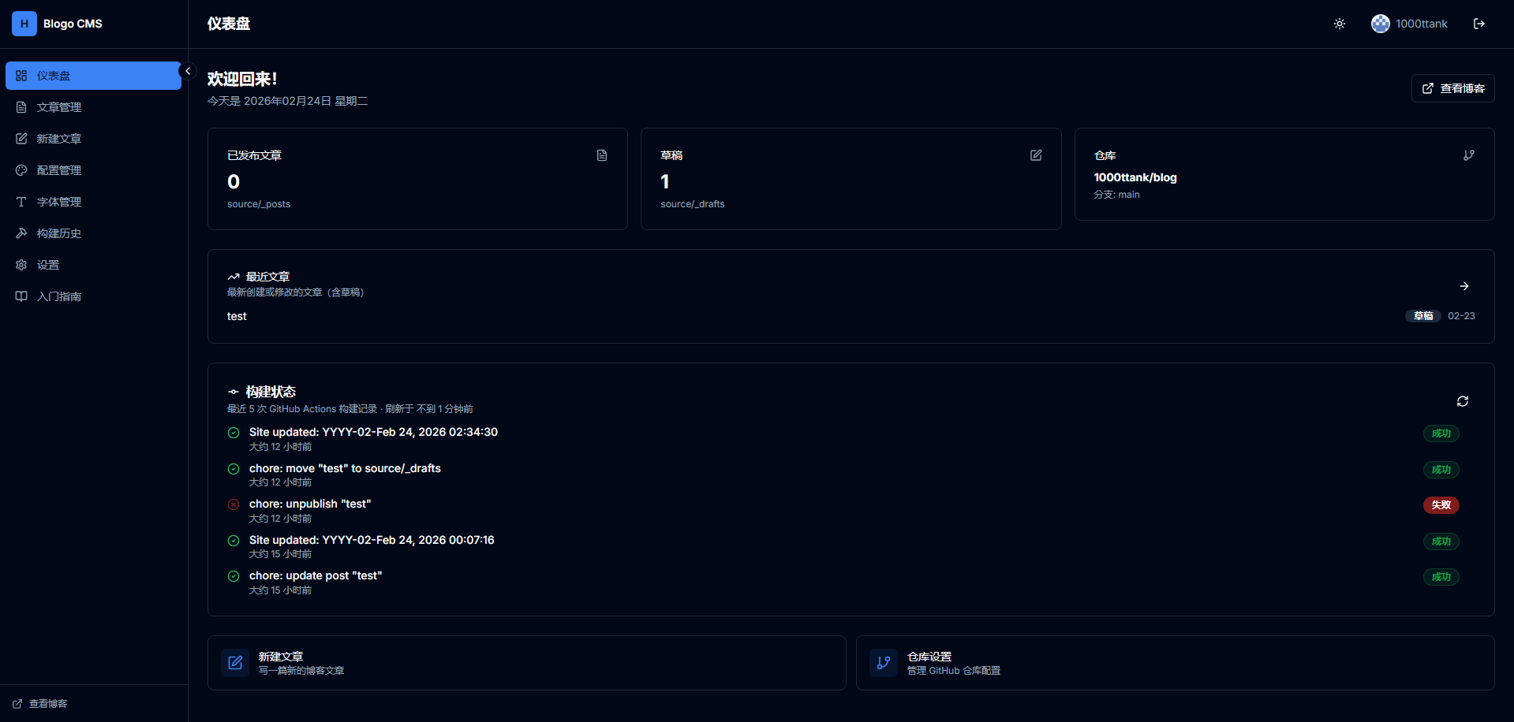Viewport: 1514px width, 722px height.
Task: Open 配置管理 from the sidebar
Action: coord(59,169)
